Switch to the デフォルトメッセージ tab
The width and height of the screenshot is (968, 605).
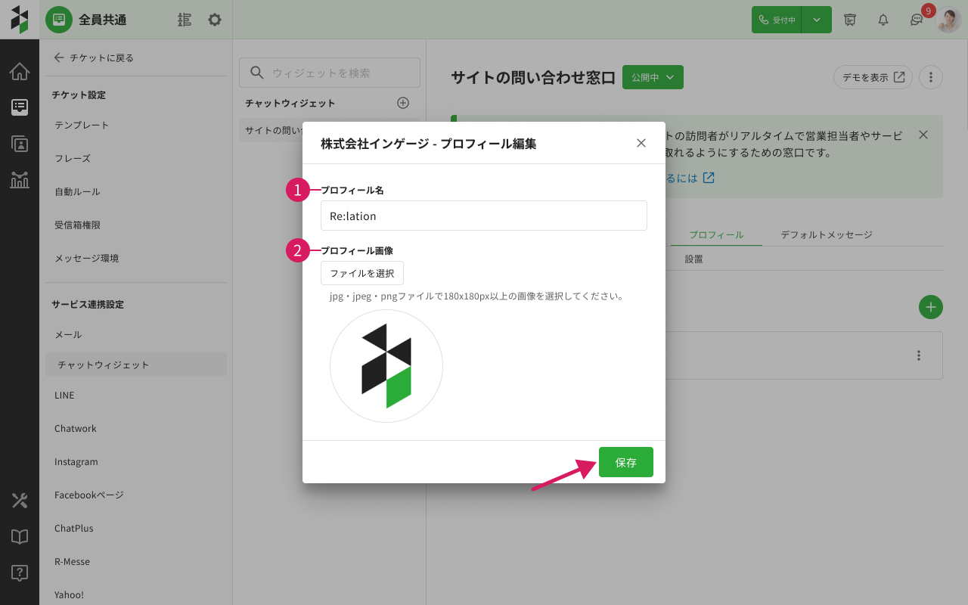pos(826,235)
